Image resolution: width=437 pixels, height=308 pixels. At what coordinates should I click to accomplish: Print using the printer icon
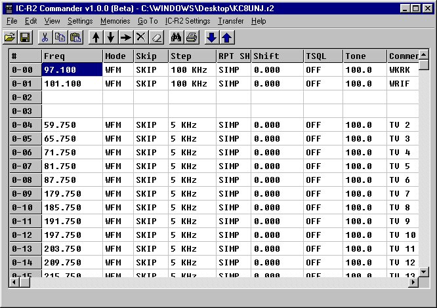pos(190,37)
